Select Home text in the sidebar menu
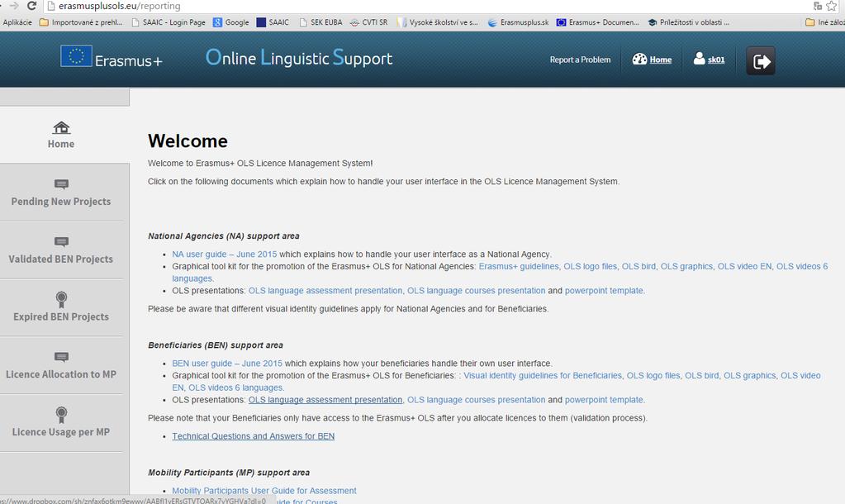Screen dimensions: 845x504 (x=61, y=144)
